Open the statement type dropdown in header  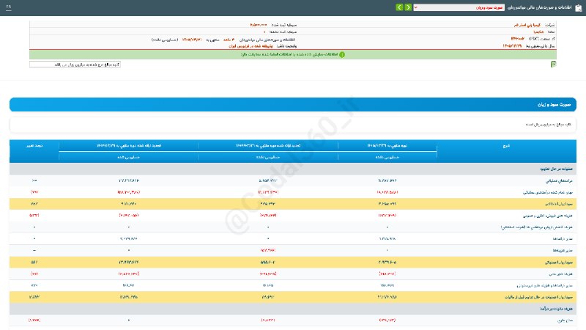[x=459, y=7]
